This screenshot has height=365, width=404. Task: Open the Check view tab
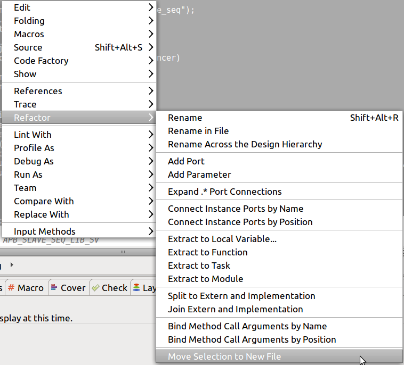[109, 288]
